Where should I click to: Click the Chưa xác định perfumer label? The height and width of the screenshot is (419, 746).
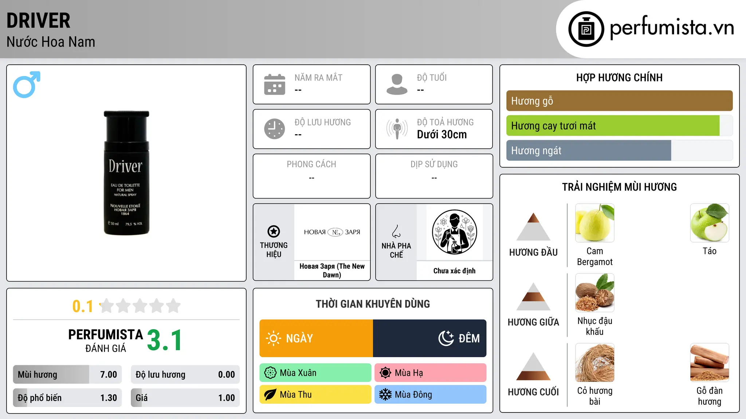click(454, 271)
